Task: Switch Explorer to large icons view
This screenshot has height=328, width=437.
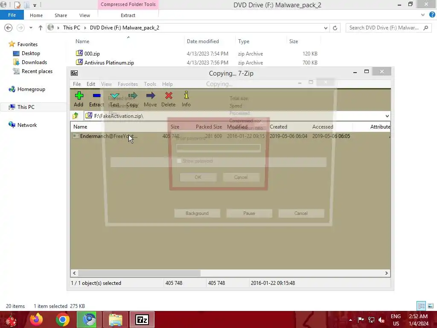Action: point(431,306)
